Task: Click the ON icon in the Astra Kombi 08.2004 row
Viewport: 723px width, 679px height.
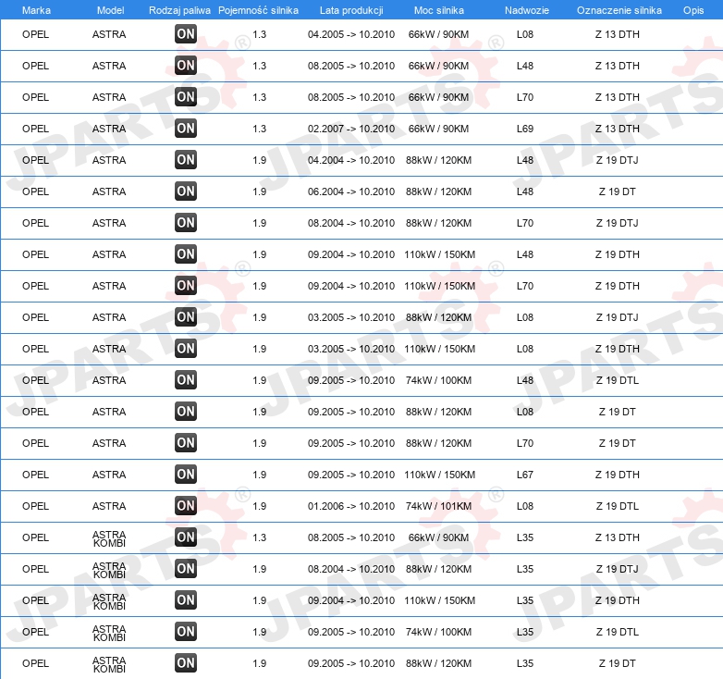Action: 186,568
